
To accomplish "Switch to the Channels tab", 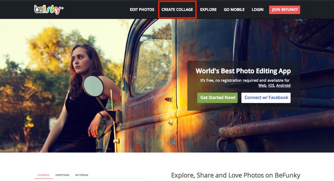I will coord(44,175).
